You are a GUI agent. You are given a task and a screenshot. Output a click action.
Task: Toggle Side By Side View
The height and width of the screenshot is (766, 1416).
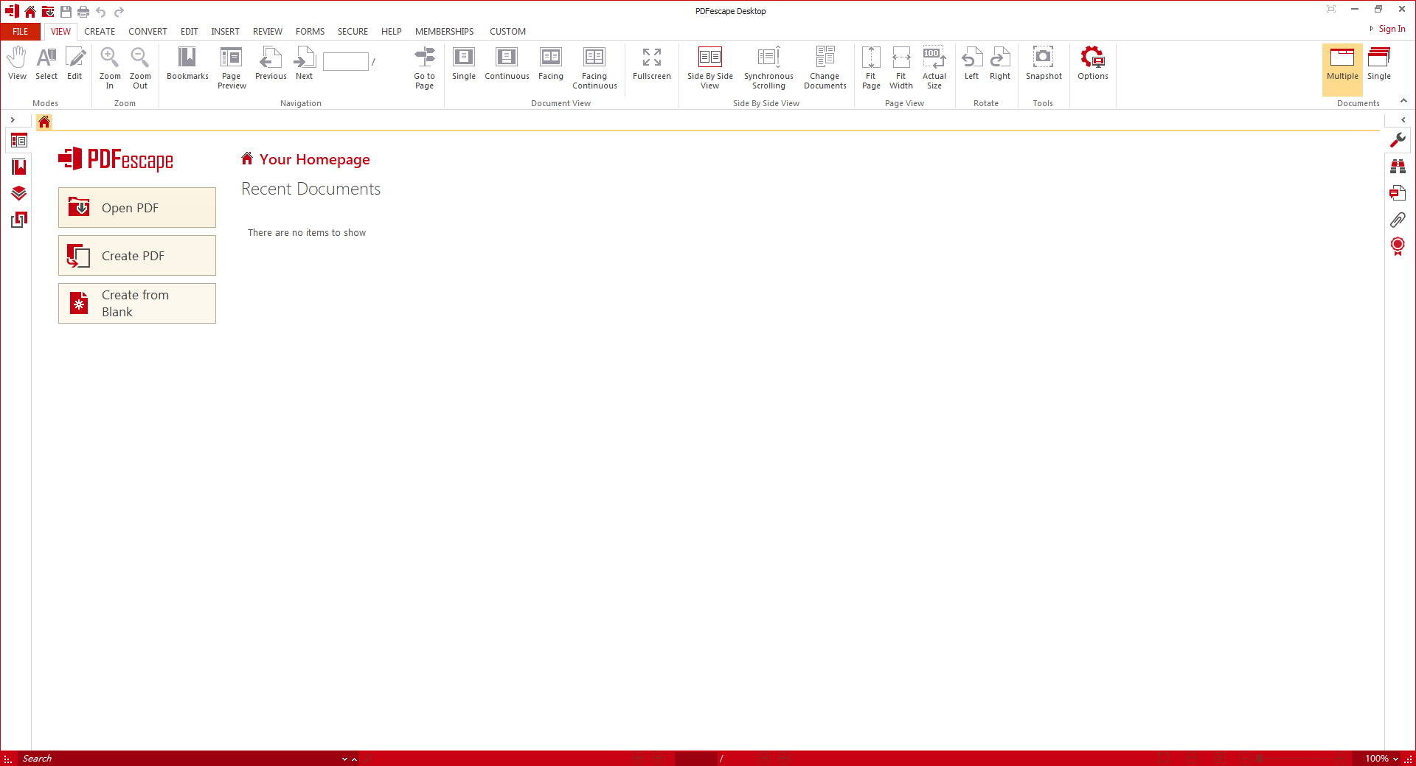[710, 69]
